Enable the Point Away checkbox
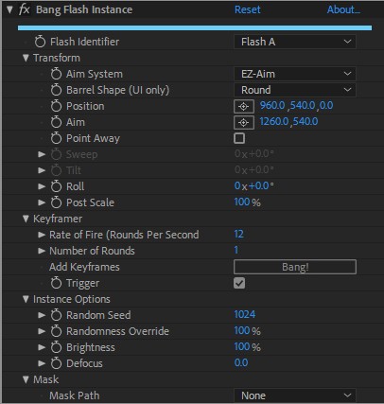Image resolution: width=384 pixels, height=404 pixels. tap(239, 138)
